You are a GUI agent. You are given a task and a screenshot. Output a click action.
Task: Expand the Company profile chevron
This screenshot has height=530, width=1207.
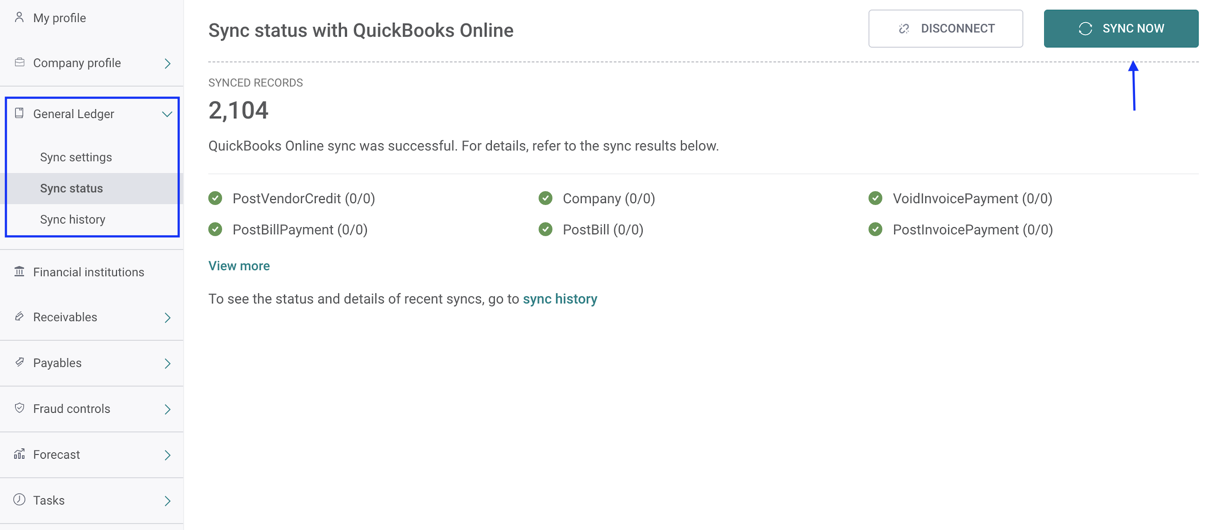pyautogui.click(x=168, y=63)
